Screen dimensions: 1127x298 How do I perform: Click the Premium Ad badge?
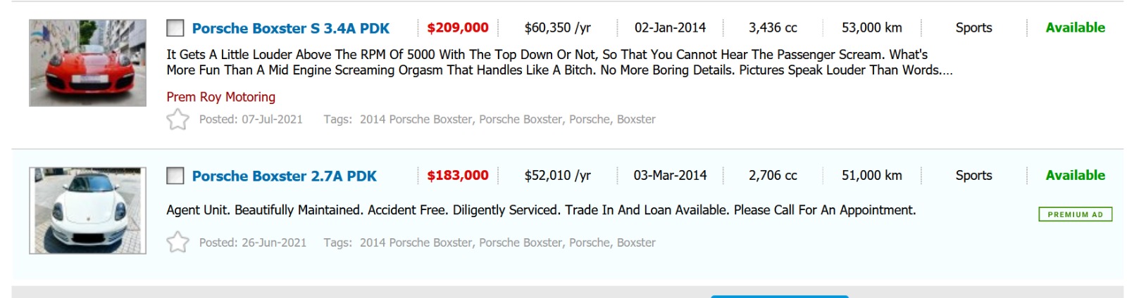[1075, 214]
